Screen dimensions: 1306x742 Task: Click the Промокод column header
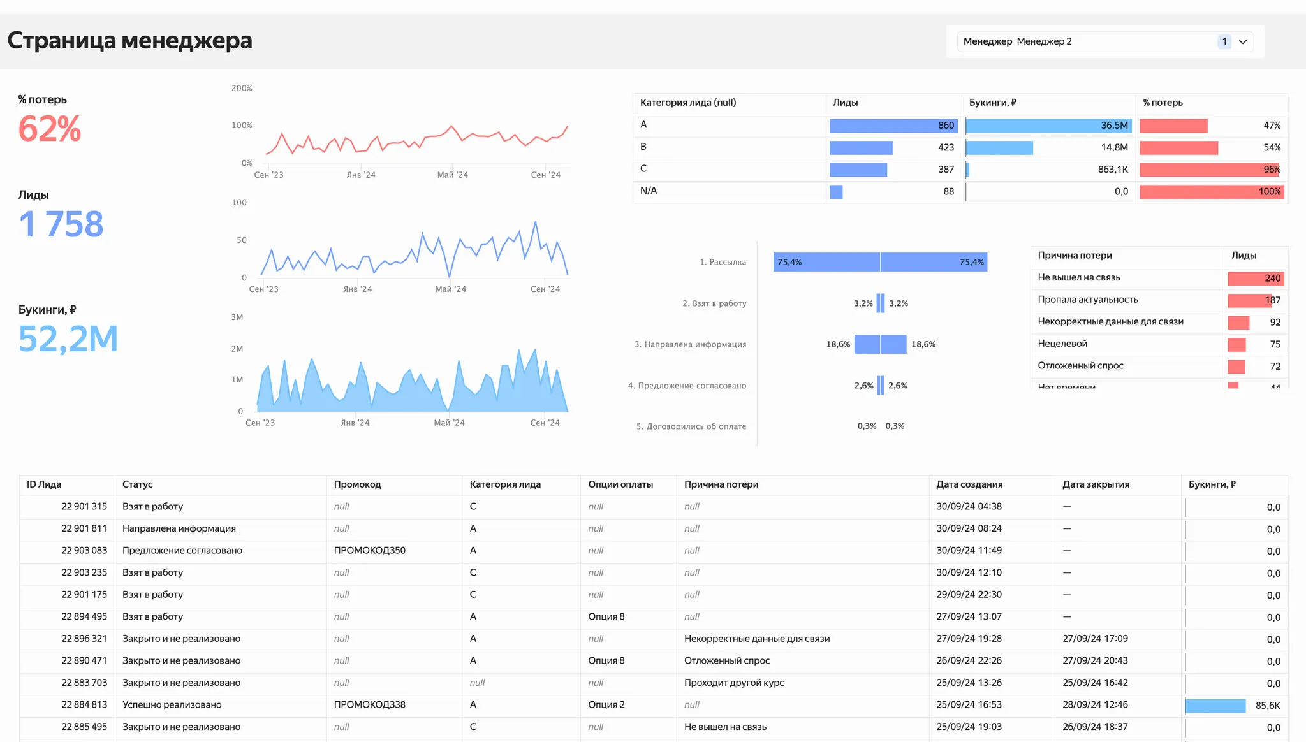click(x=357, y=484)
